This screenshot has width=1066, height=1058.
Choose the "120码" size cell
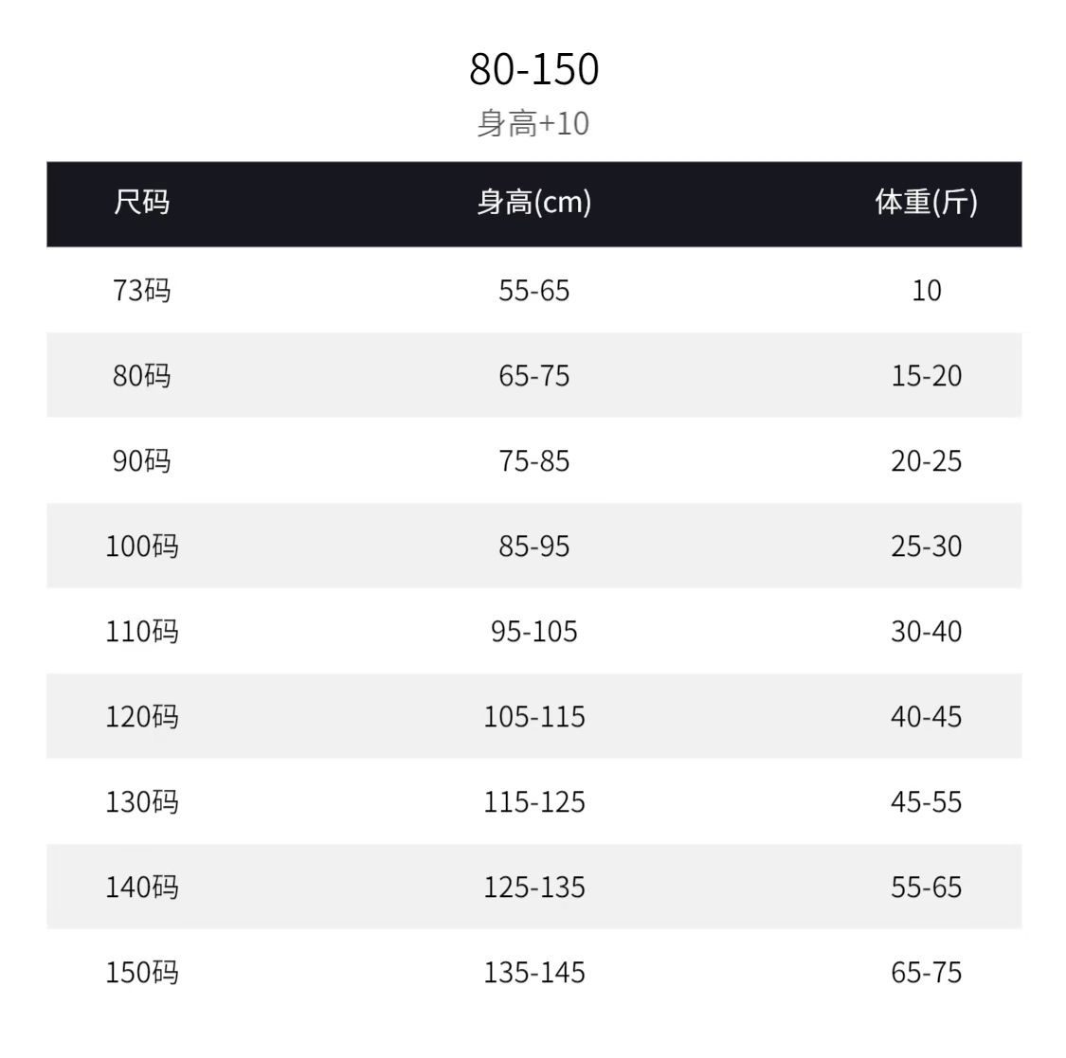[142, 716]
